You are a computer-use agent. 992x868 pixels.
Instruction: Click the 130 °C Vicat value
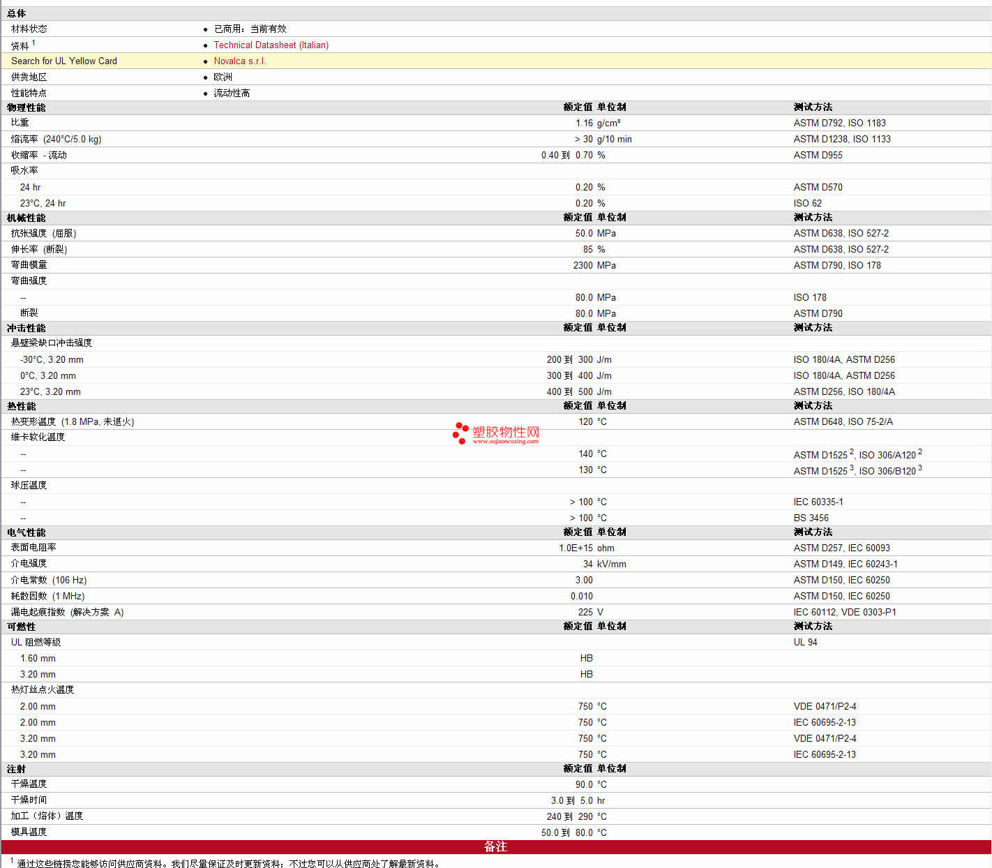592,470
